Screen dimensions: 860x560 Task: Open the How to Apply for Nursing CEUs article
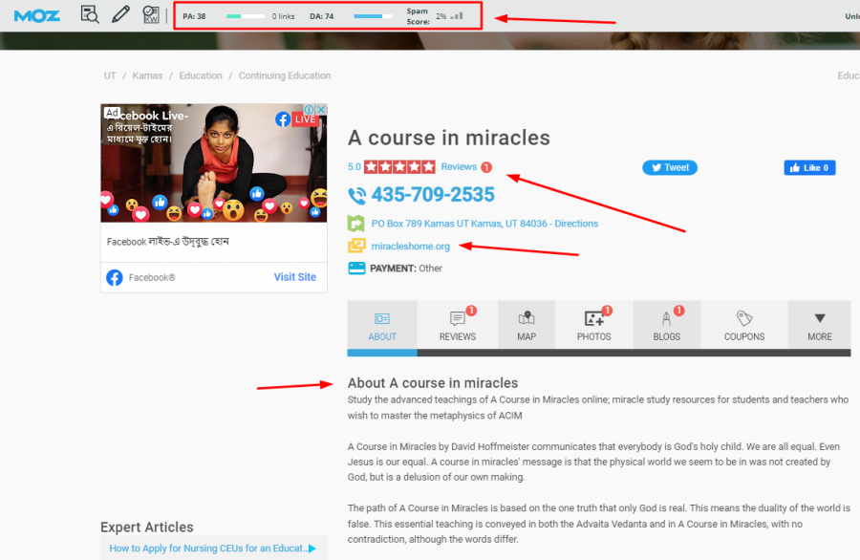tap(208, 549)
